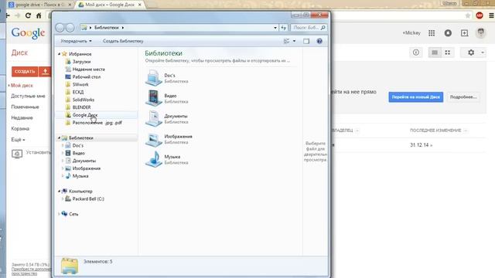Image resolution: width=495 pixels, height=278 pixels.
Task: Open the Google apps grid icon
Action: [432, 32]
